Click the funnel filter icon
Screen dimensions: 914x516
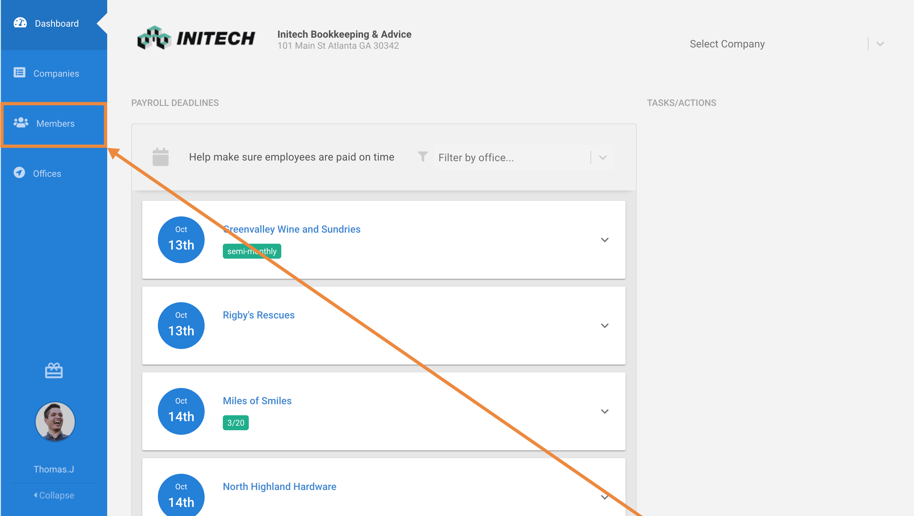tap(423, 157)
